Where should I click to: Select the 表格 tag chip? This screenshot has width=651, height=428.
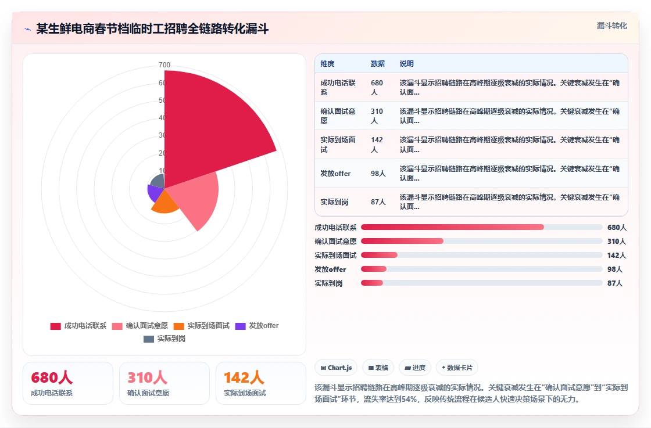tap(378, 368)
